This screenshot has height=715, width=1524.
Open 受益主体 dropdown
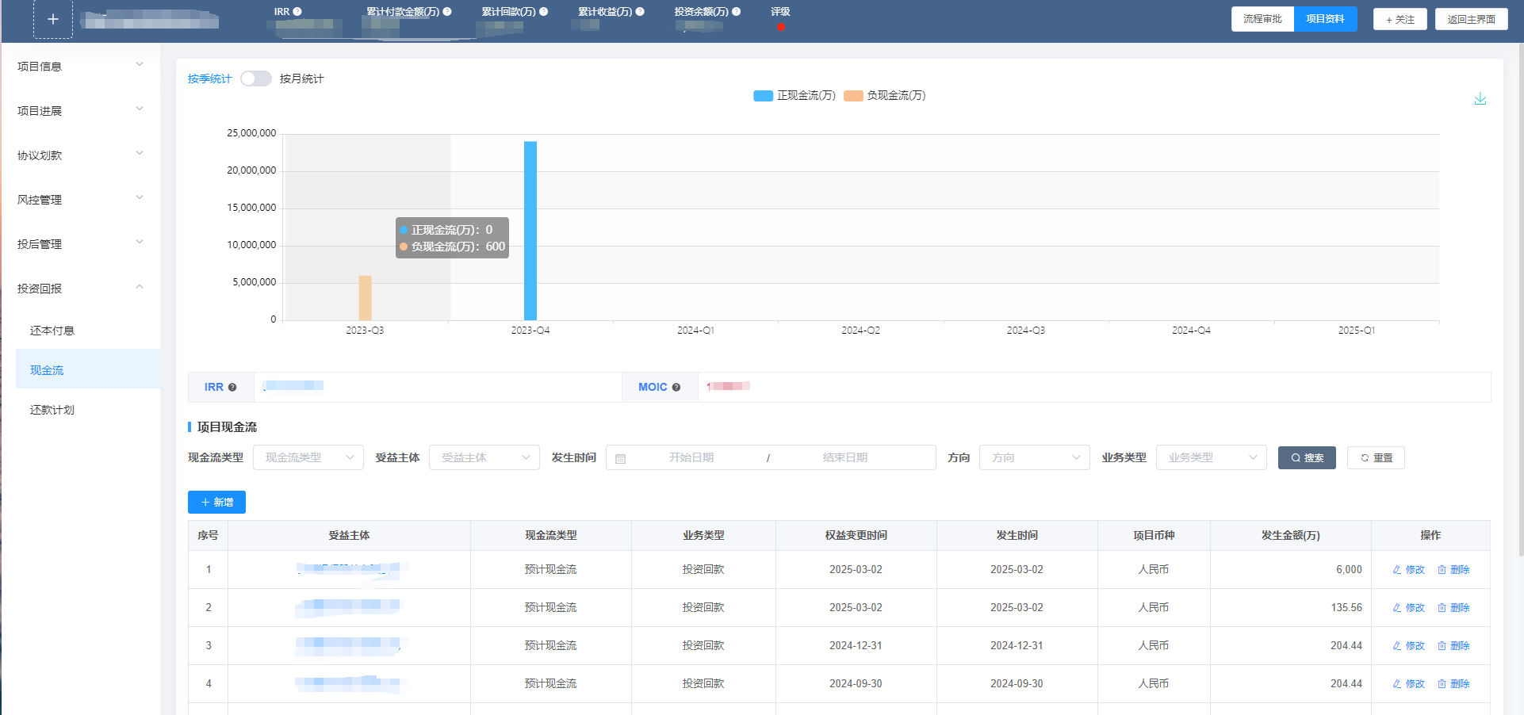pos(484,457)
